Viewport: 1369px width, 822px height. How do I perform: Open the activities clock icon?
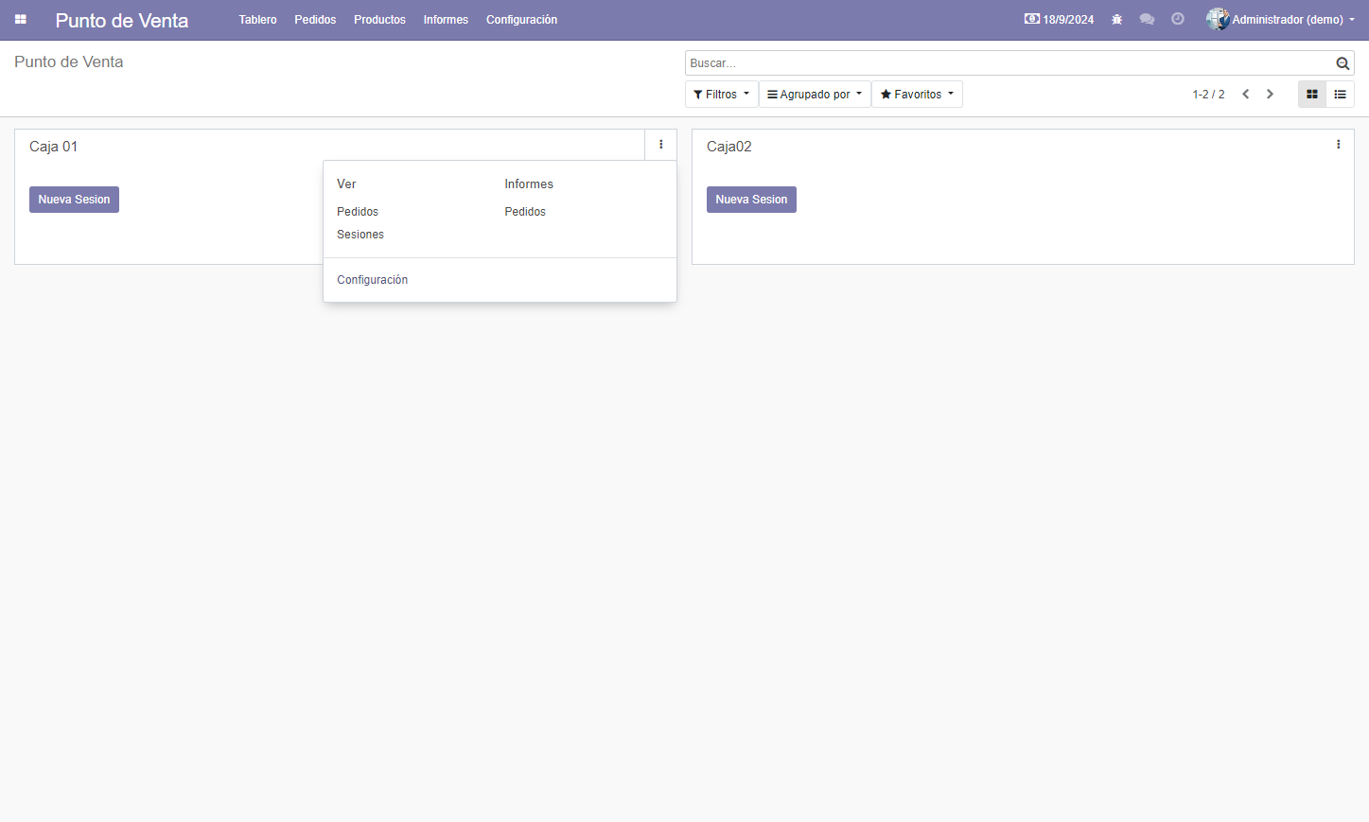click(1178, 19)
